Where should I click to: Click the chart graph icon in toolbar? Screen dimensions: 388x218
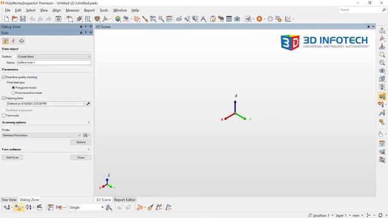tap(288, 19)
